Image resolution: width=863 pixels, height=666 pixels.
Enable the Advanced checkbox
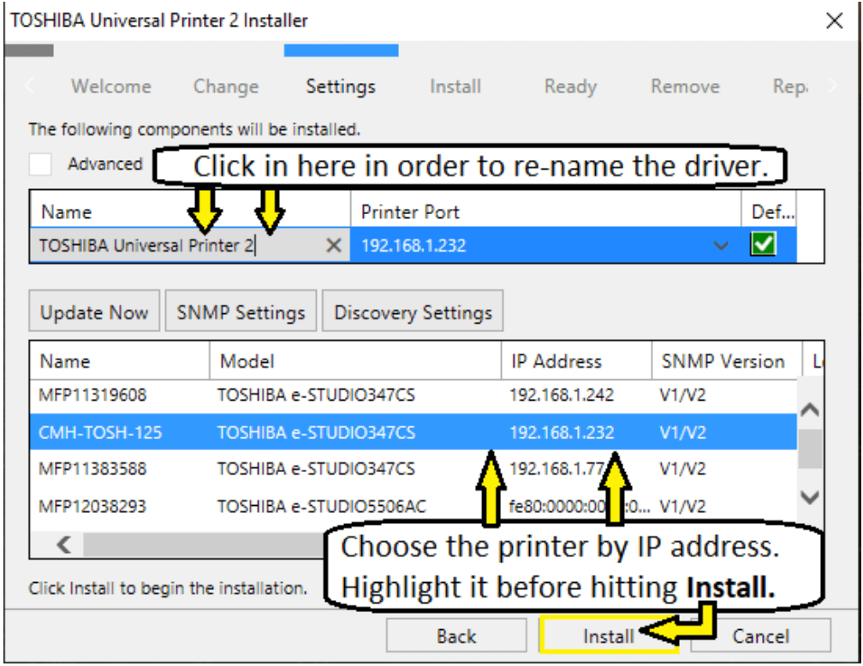pyautogui.click(x=40, y=164)
